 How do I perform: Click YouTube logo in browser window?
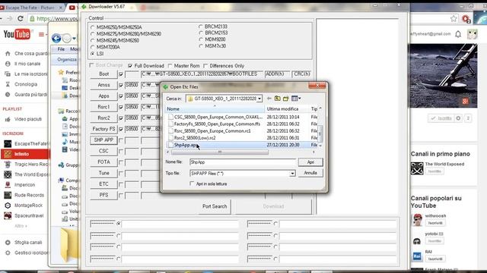click(x=17, y=34)
